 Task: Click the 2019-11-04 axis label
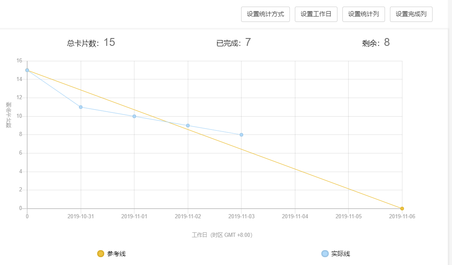(295, 216)
